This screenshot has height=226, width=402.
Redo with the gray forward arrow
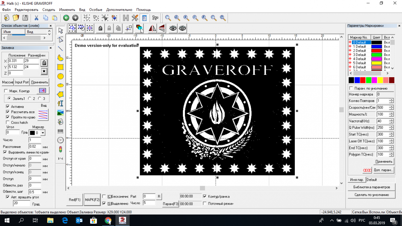tap(75, 18)
